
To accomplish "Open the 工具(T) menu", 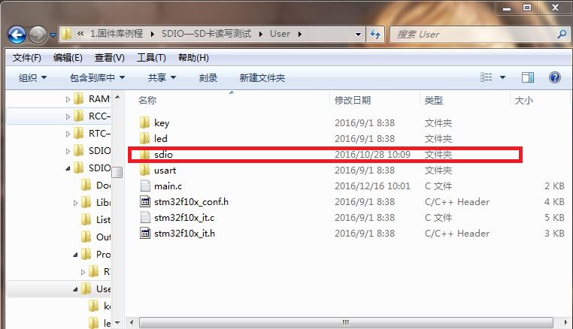I will tap(151, 58).
